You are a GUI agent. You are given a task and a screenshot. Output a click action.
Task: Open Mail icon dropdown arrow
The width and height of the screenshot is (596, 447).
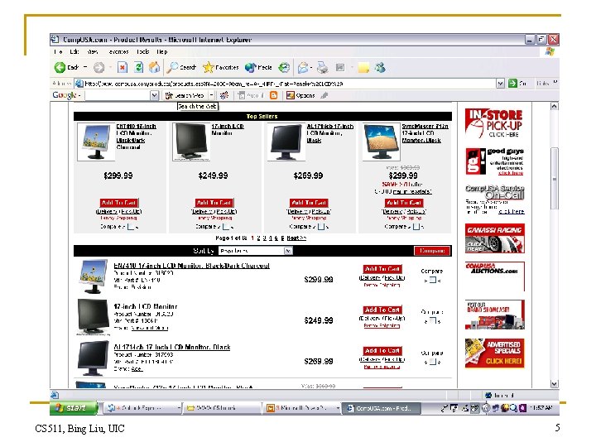pos(312,68)
